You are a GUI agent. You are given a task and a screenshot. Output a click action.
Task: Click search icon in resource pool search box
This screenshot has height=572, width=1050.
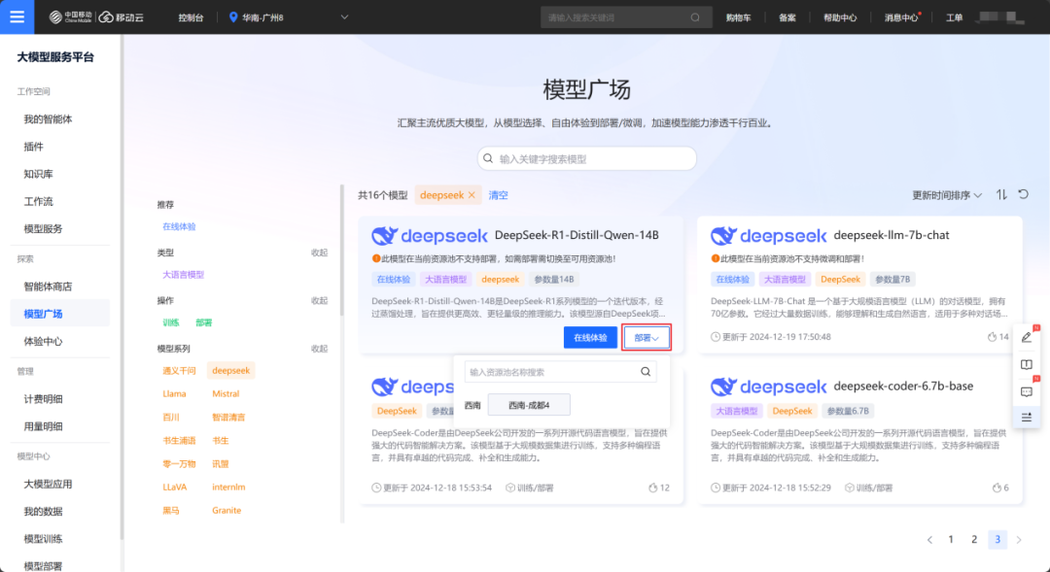click(646, 372)
